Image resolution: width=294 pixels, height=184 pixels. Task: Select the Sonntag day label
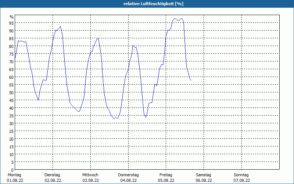click(241, 175)
